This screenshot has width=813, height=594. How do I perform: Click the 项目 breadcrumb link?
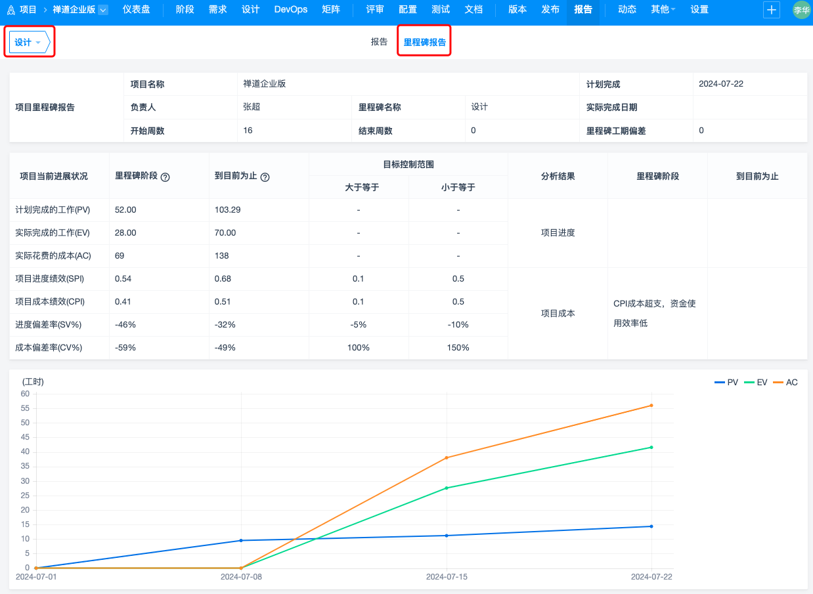click(28, 10)
